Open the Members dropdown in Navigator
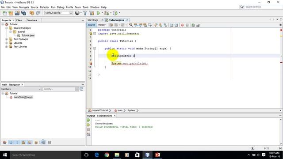 [21, 89]
